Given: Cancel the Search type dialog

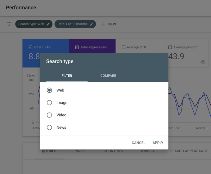Looking at the screenshot, I should [138, 143].
